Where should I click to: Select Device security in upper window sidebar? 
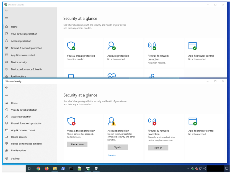[x=30, y=62]
